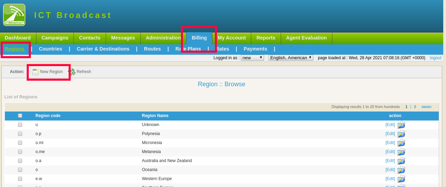Click the New Region text link
The height and width of the screenshot is (187, 446).
coord(51,72)
